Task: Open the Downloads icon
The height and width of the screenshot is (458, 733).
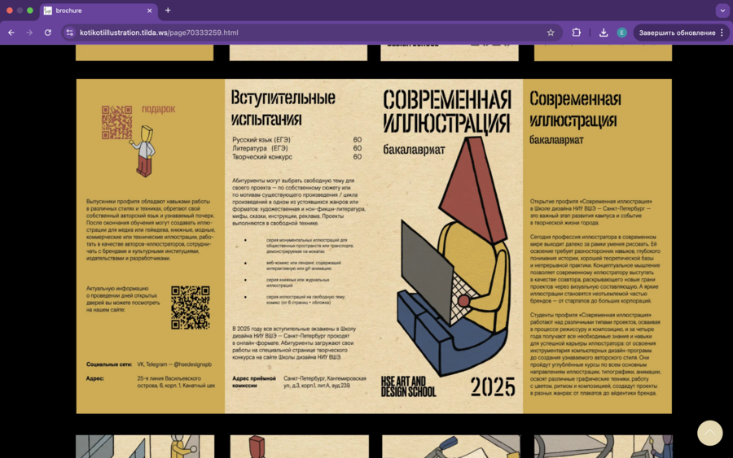Action: tap(604, 33)
